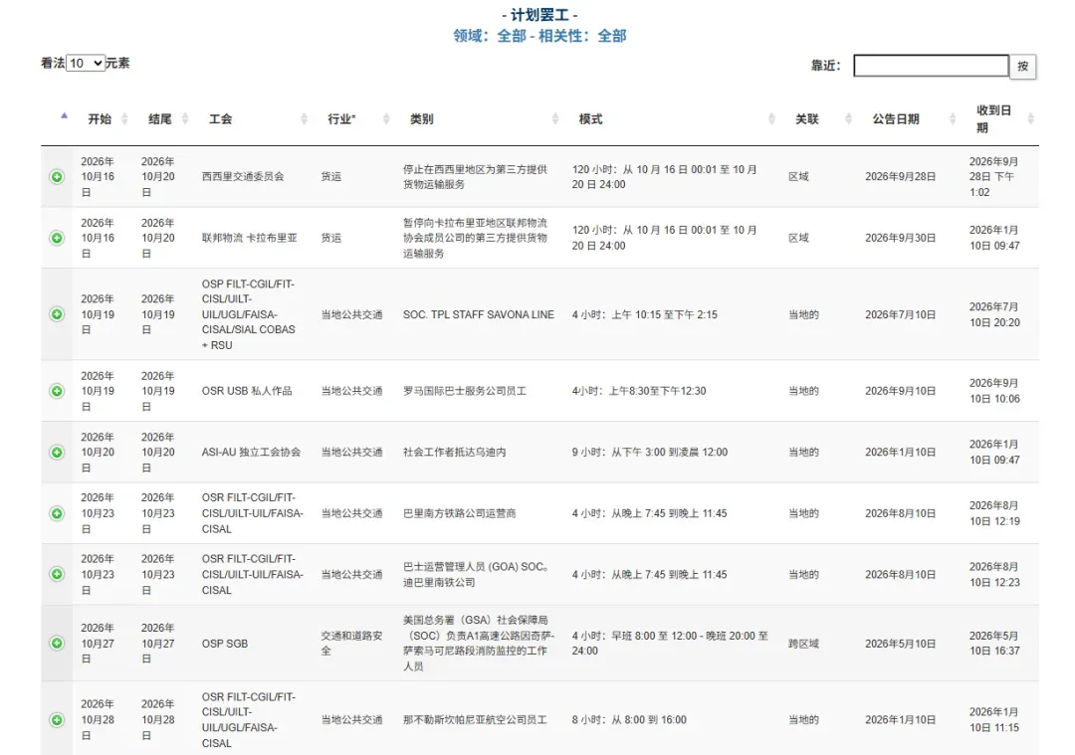Image resolution: width=1075 pixels, height=755 pixels.
Task: Click the 计划罢工 page title
Action: pyautogui.click(x=539, y=14)
